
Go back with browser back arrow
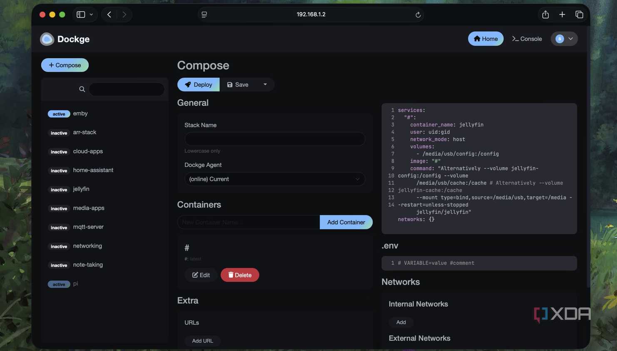(109, 15)
